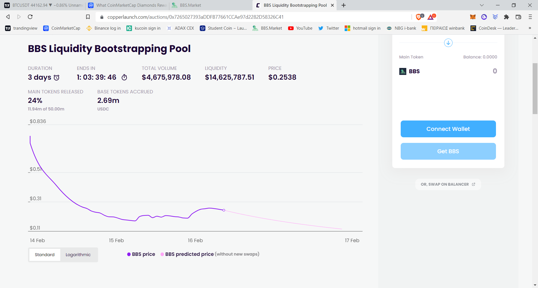
Task: Open the YouTube bookmark
Action: (x=300, y=28)
